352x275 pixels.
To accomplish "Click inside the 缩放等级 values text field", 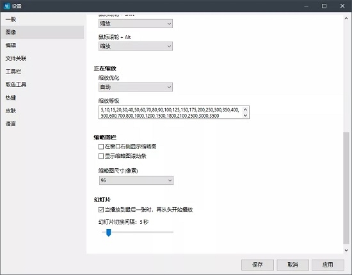I will click(x=171, y=113).
